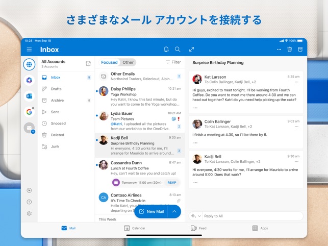Viewport: 328px width, 246px height.
Task: Switch to Focused inbox
Action: pyautogui.click(x=109, y=62)
